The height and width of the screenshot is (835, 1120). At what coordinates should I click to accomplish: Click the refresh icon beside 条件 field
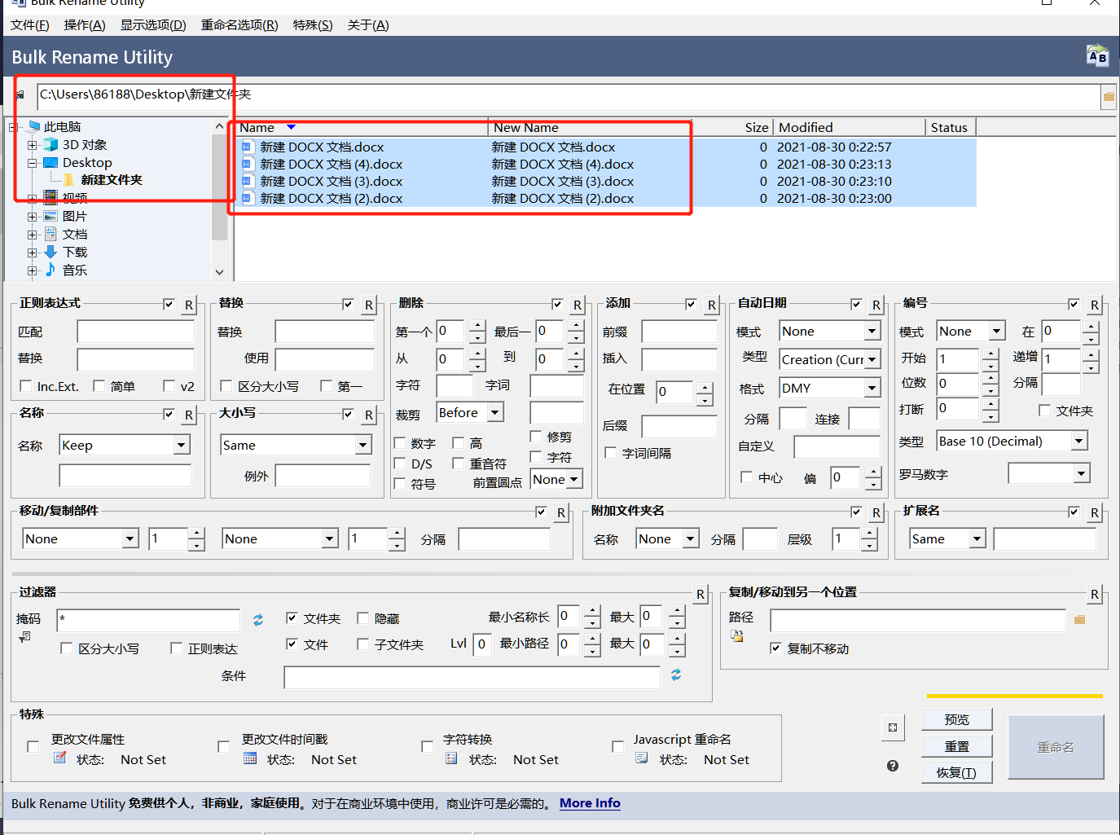coord(676,675)
